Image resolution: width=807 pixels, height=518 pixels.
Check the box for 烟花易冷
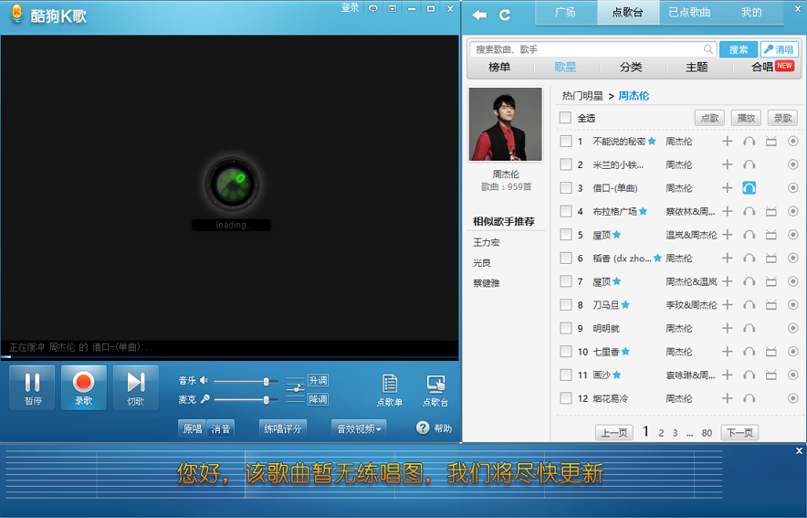click(x=566, y=398)
